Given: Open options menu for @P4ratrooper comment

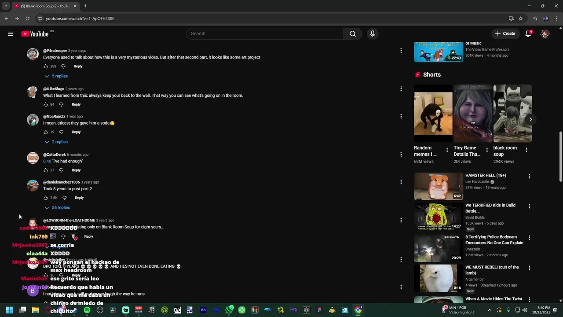Looking at the screenshot, I should [401, 51].
